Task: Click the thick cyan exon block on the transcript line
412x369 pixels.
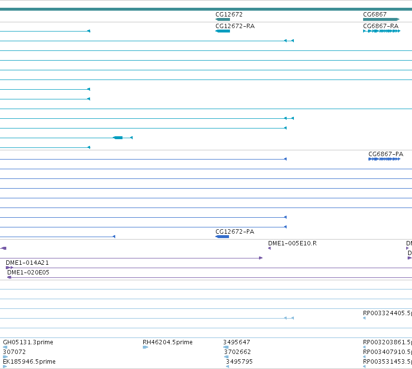Action: 118,138
